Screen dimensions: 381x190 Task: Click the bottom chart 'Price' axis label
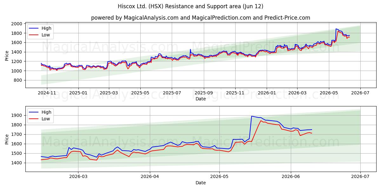7,139
